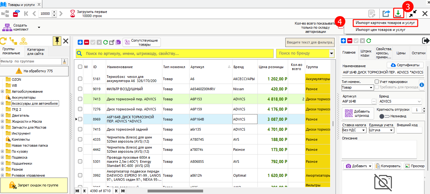Toggle the Неликвид switch

pyautogui.click(x=384, y=116)
